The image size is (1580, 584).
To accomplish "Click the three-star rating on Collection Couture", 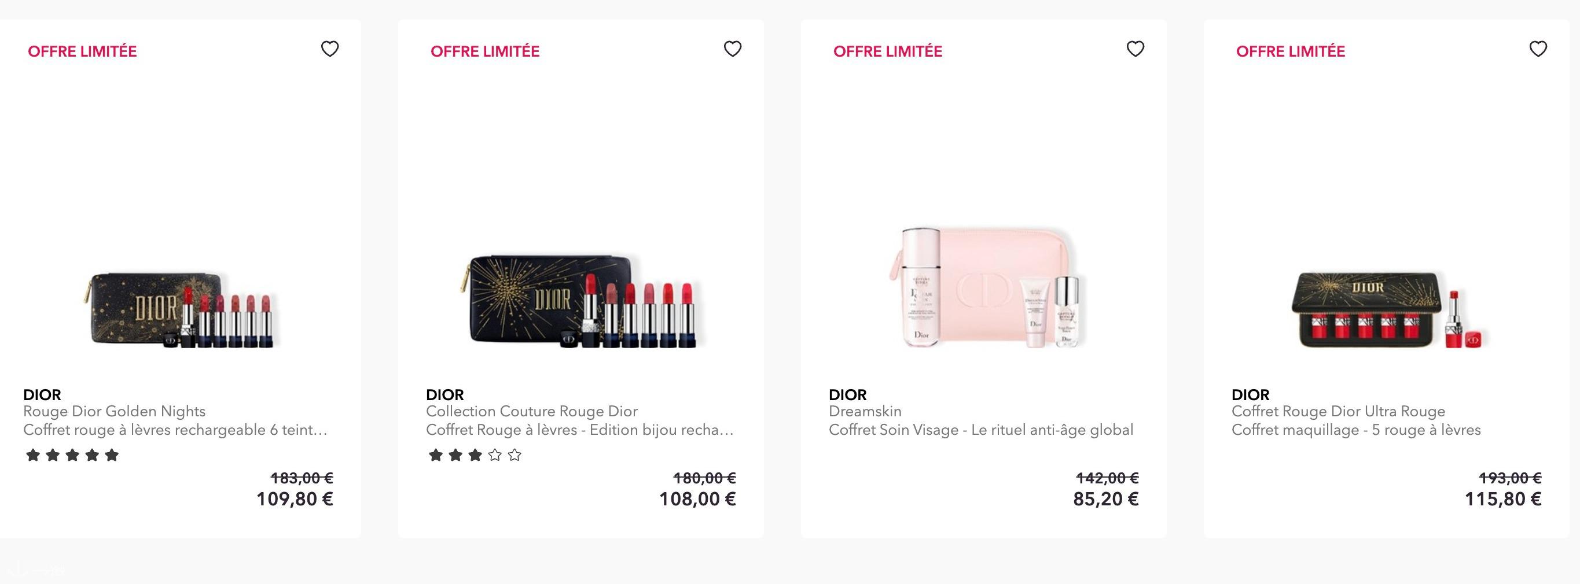I will (x=475, y=455).
